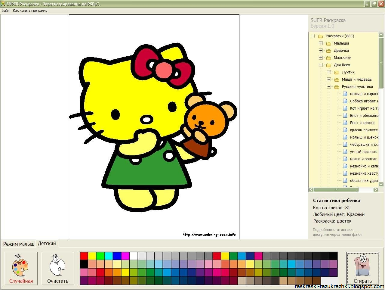Screen dimensions: 385x290
Task: Click the page icon beside Енот и краски
Action: (x=345, y=123)
